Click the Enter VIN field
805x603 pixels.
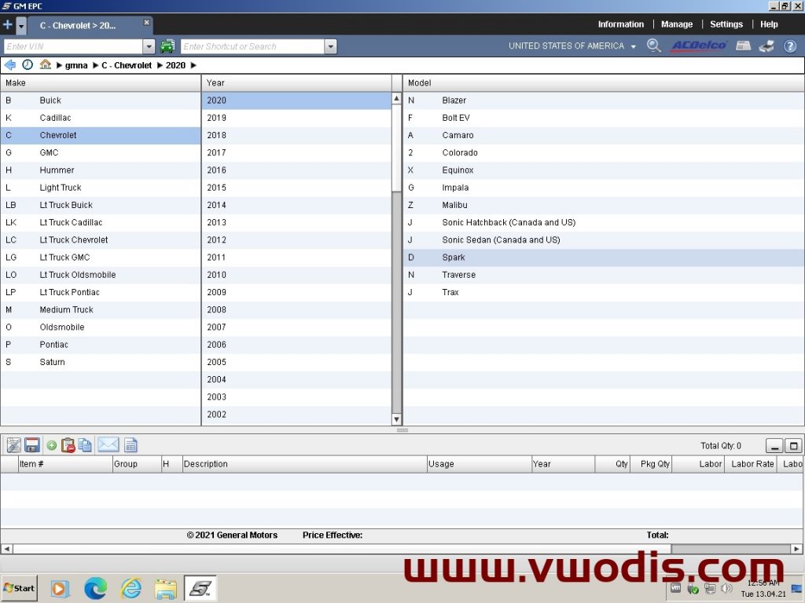pos(73,46)
